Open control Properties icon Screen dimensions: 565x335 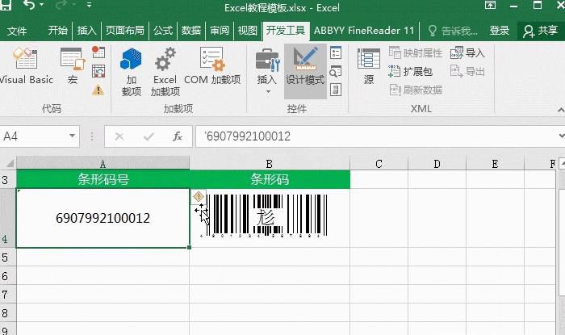(x=336, y=52)
